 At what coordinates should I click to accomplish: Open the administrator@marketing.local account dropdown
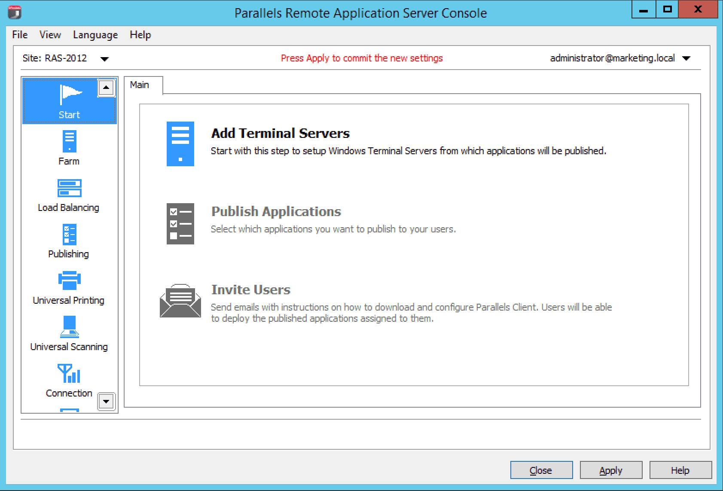point(686,58)
